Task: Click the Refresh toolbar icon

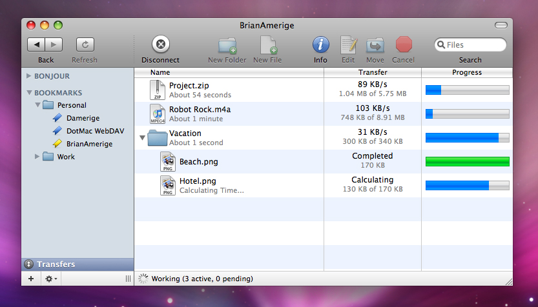Action: (85, 45)
